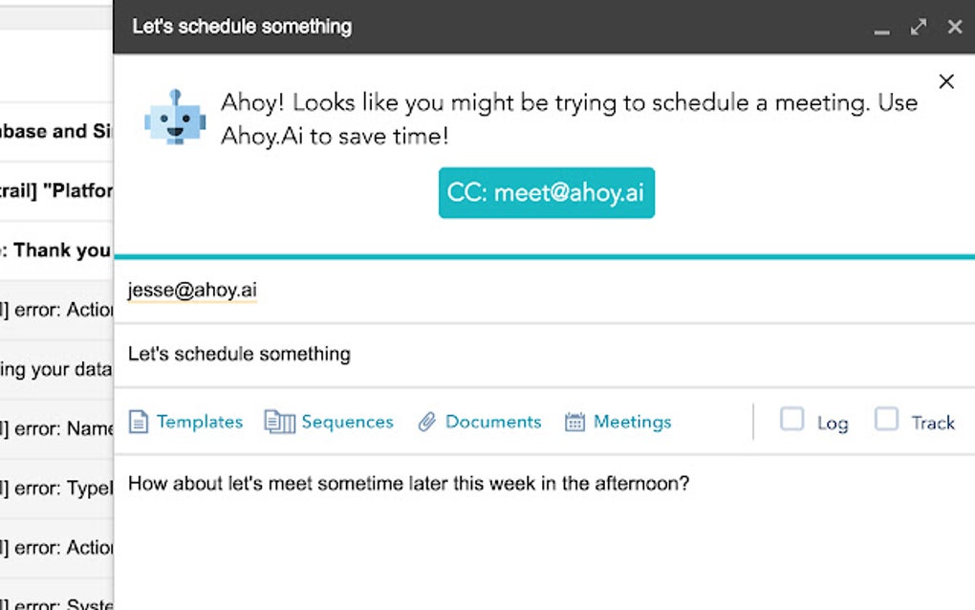The height and width of the screenshot is (610, 975).
Task: Click the Ahoy robot mascot icon
Action: tap(175, 119)
